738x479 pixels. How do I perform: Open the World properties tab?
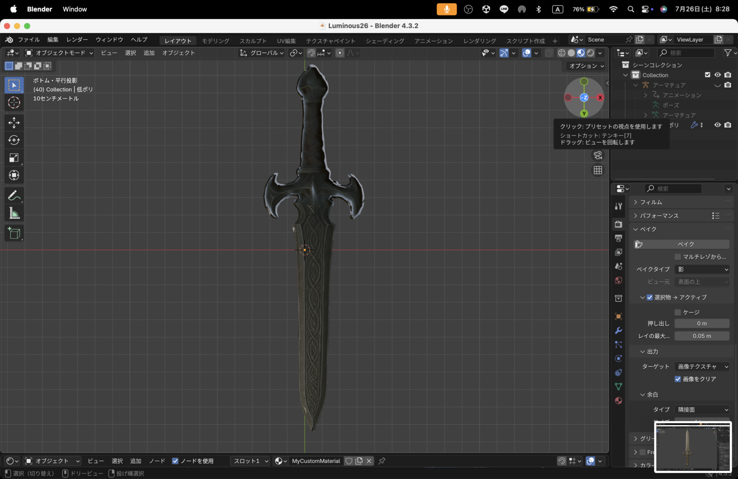pos(619,281)
